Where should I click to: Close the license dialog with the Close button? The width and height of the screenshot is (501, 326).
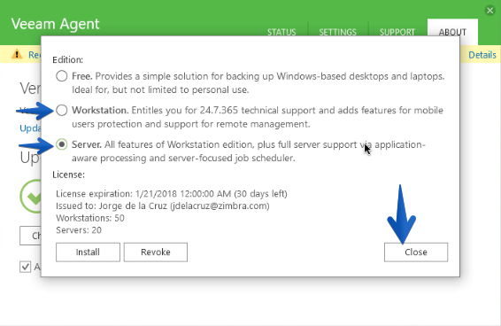(416, 252)
